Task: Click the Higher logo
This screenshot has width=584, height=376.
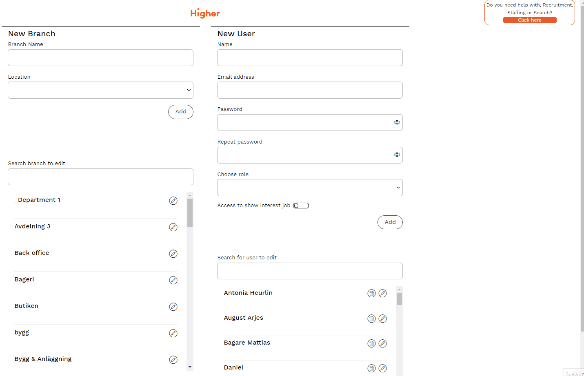Action: [x=205, y=13]
